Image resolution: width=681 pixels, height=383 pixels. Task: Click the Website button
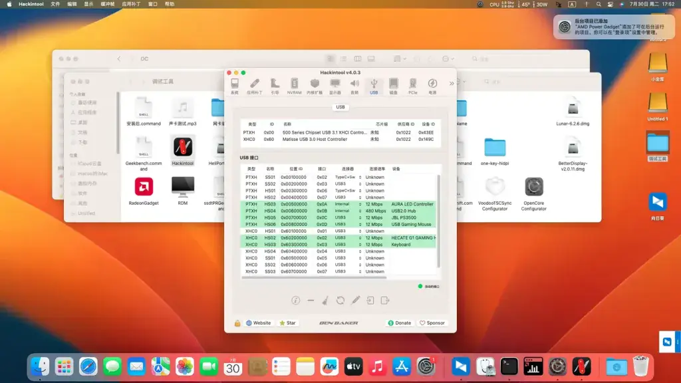click(x=259, y=323)
